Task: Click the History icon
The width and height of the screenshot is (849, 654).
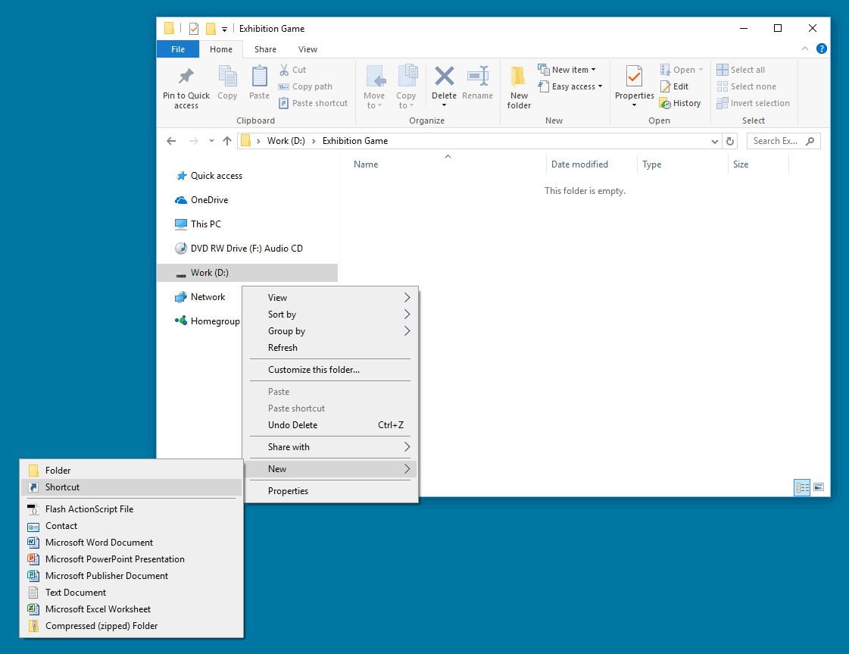Action: 666,103
